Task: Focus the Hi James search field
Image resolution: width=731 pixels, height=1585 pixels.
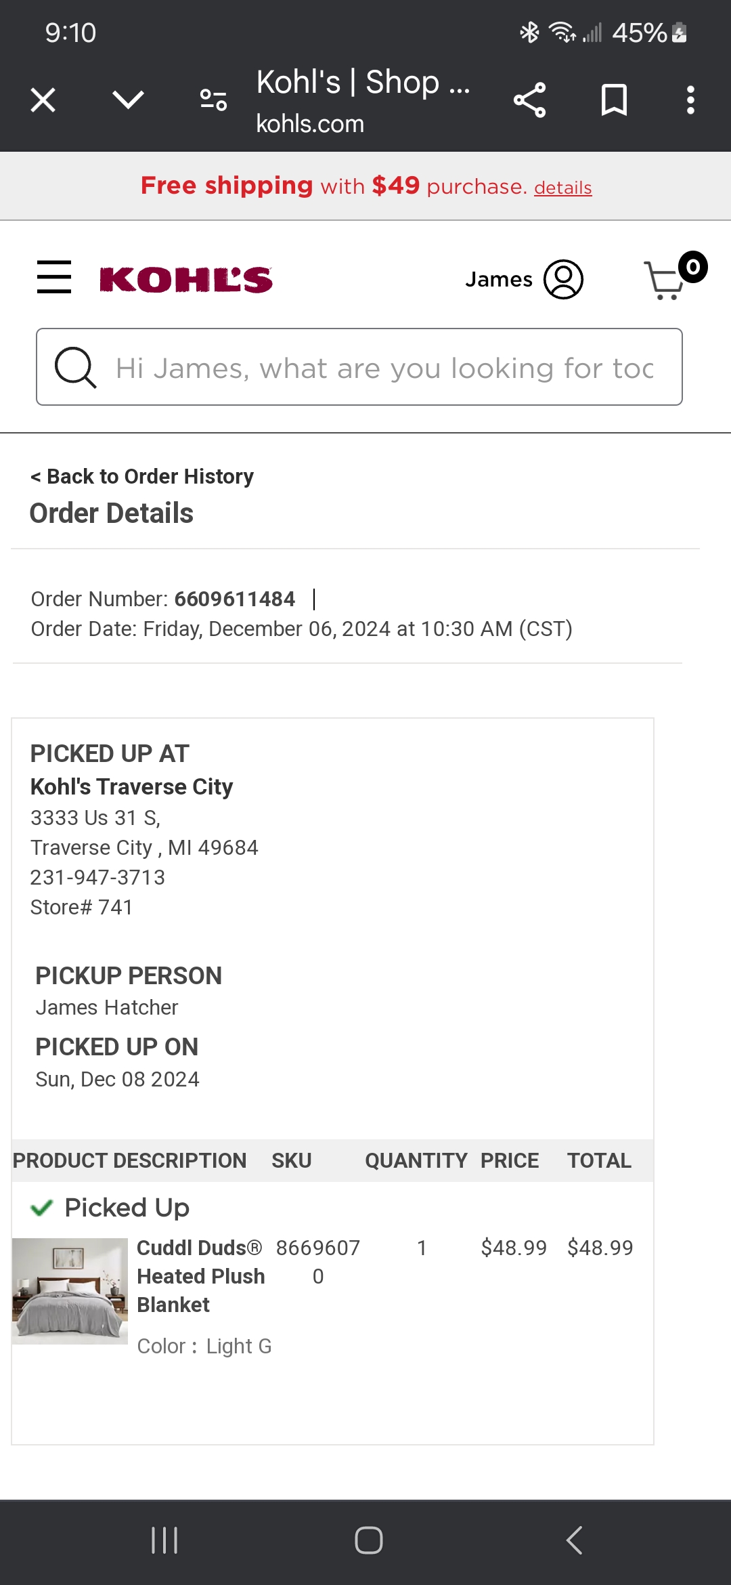Action: pos(359,367)
